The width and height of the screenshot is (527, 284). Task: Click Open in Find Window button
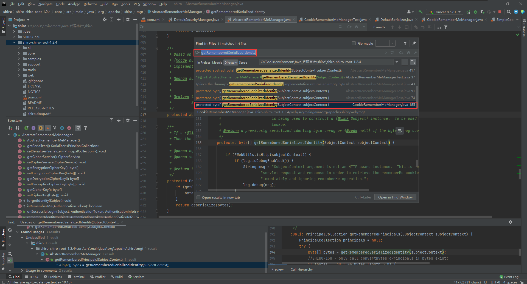(x=395, y=197)
